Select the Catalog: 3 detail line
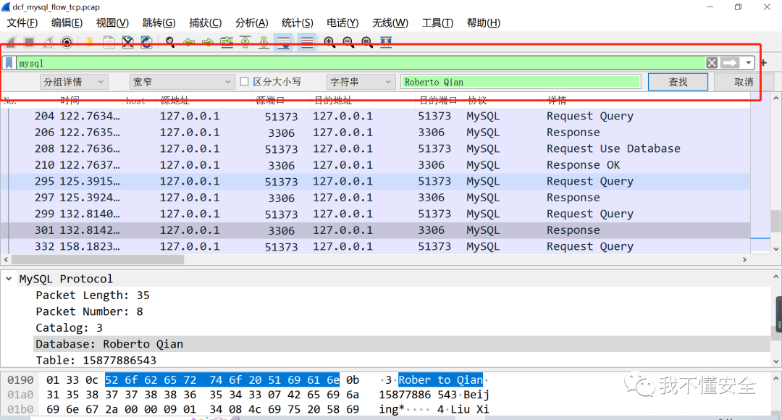The width and height of the screenshot is (782, 420). click(401, 328)
